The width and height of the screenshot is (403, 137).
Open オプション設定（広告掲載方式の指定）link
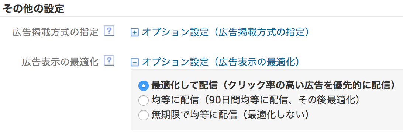(225, 32)
